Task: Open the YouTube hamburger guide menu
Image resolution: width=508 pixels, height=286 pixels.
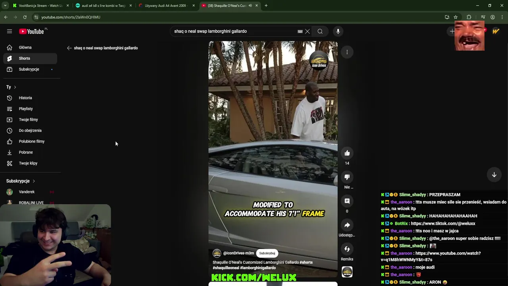Action: (10, 31)
